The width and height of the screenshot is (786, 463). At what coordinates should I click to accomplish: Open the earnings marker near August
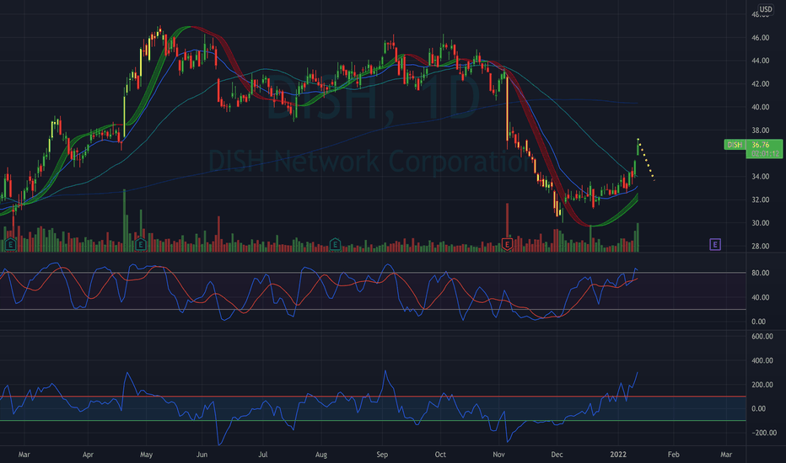[x=335, y=244]
